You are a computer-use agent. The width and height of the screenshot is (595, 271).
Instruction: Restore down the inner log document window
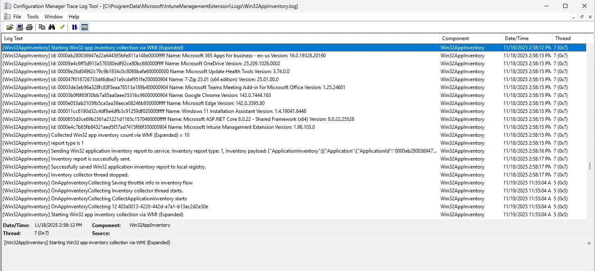582,17
